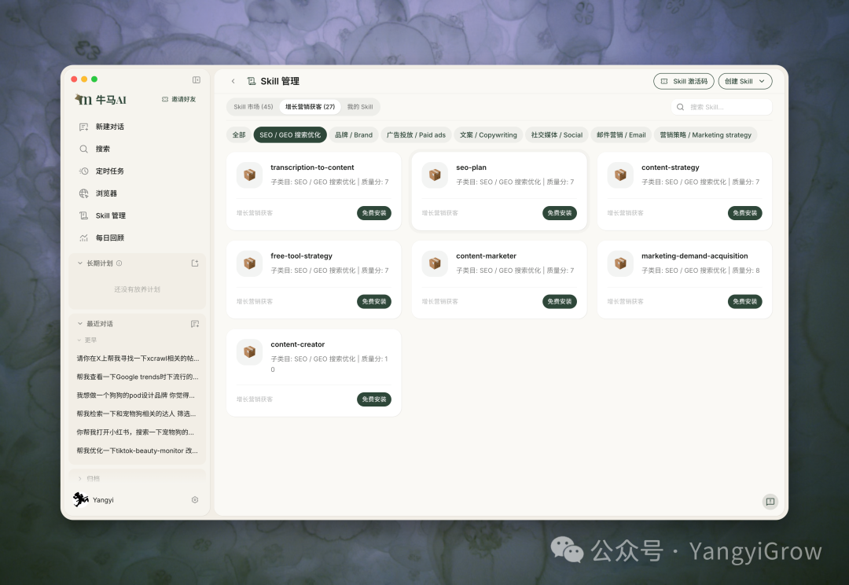
Task: Switch to Skill 市场 (45) tab
Action: pyautogui.click(x=253, y=107)
